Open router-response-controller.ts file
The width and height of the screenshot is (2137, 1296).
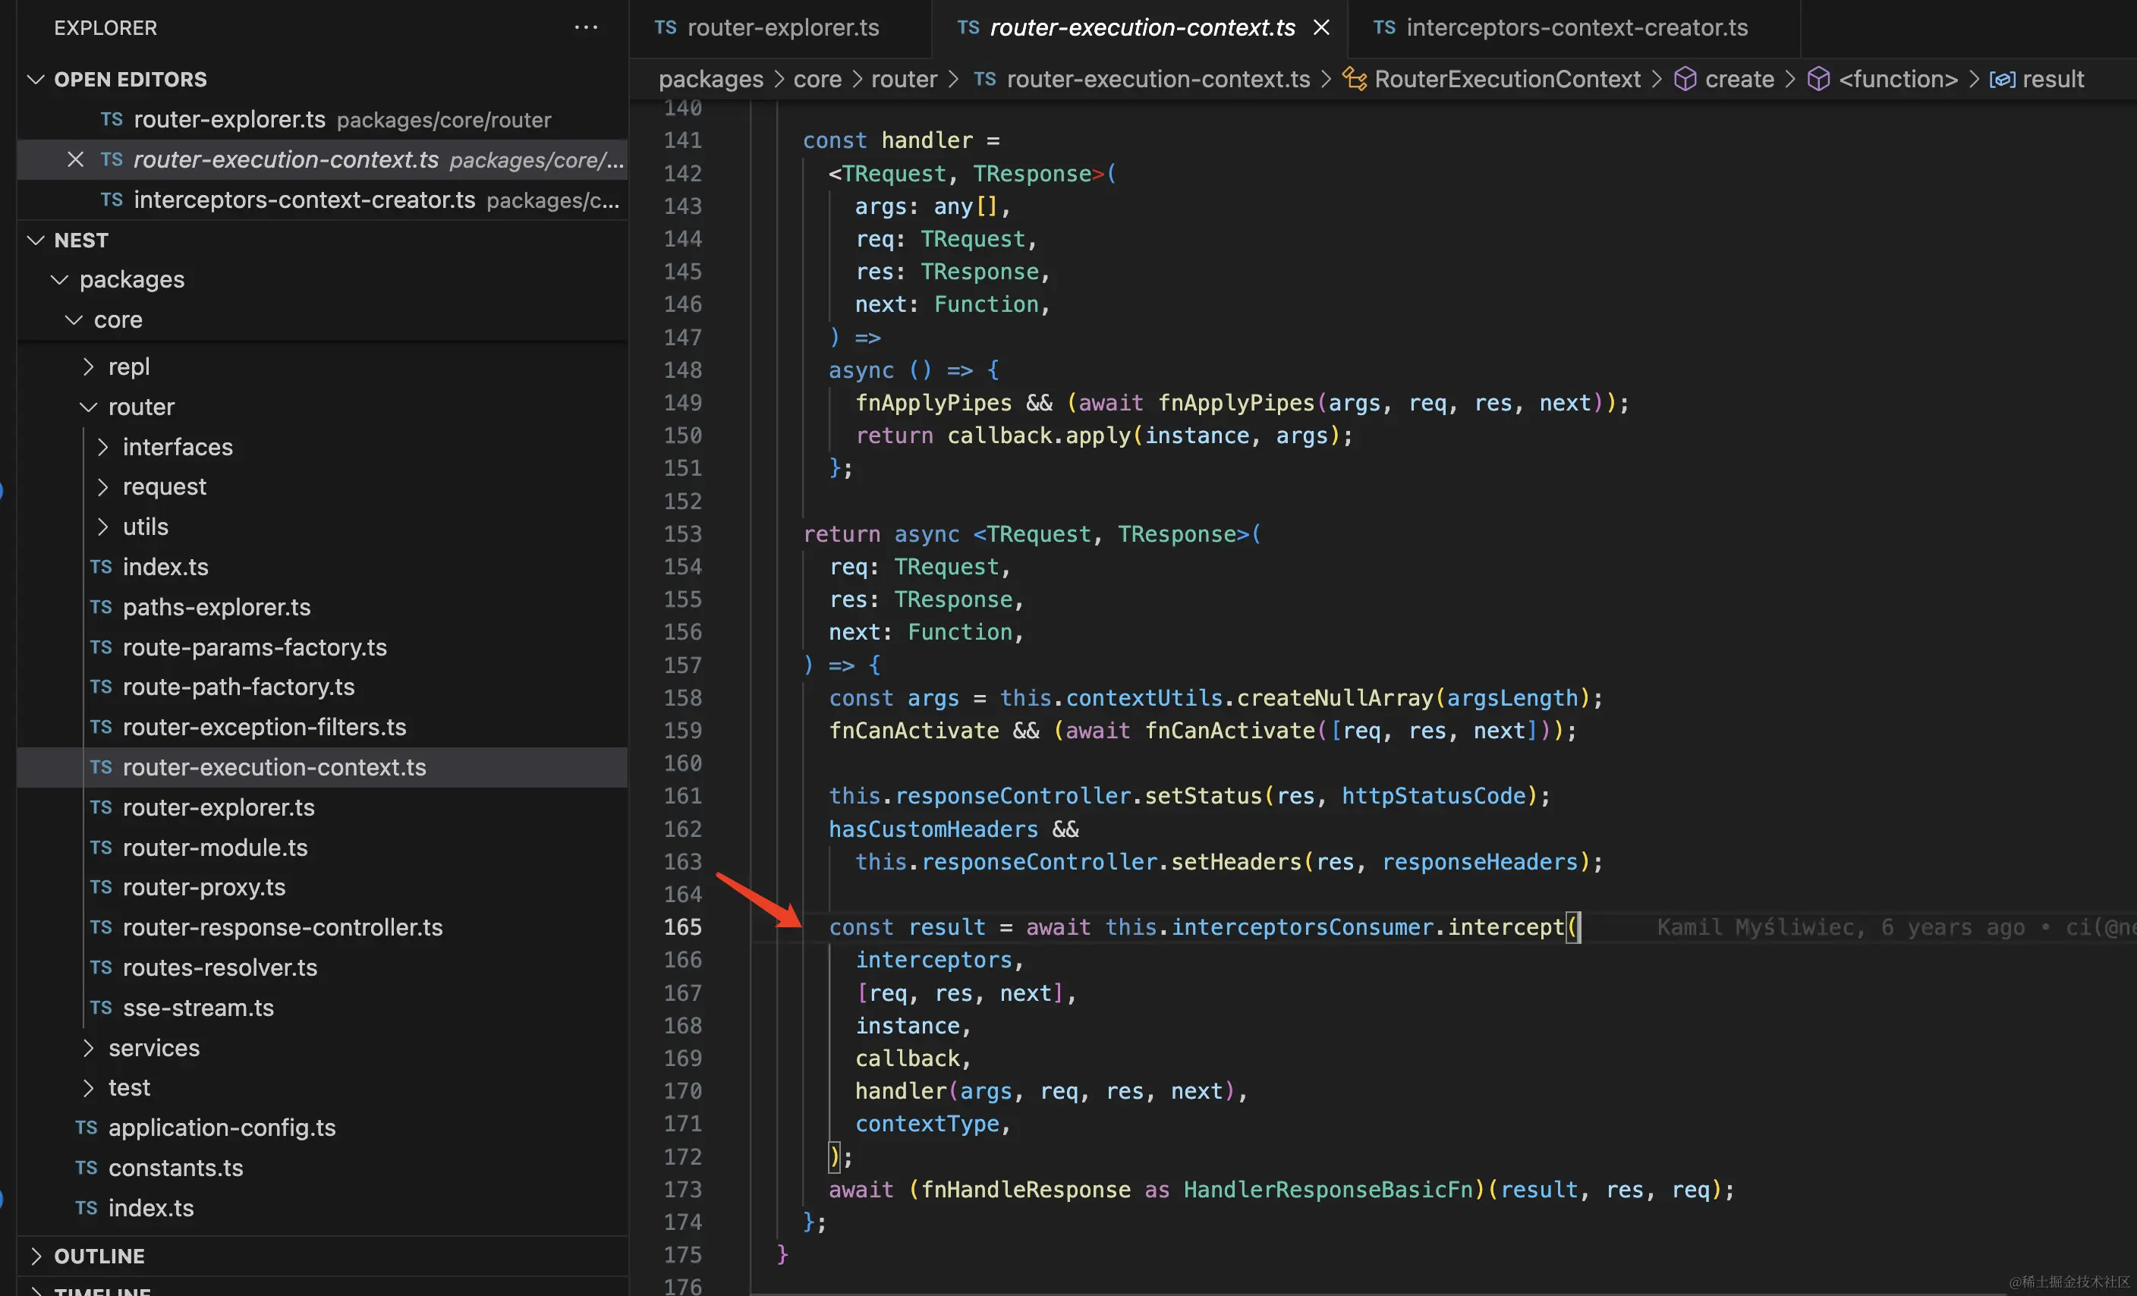tap(323, 927)
